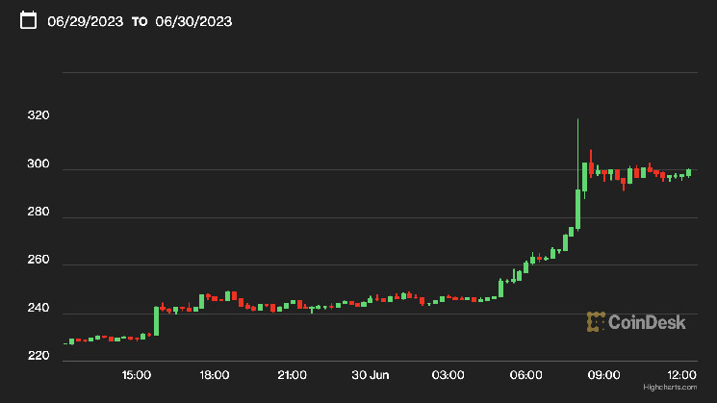The height and width of the screenshot is (403, 717).
Task: Click the 220 price axis label
Action: [38, 355]
